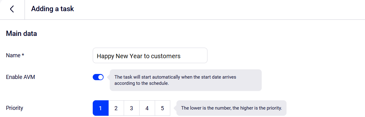Click the 'Adding a task' page title
Viewport: 365px width, 117px height.
[x=52, y=9]
